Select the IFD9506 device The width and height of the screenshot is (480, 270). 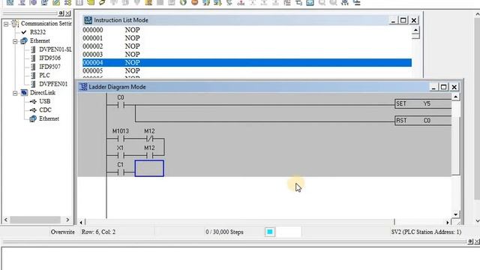coord(50,58)
